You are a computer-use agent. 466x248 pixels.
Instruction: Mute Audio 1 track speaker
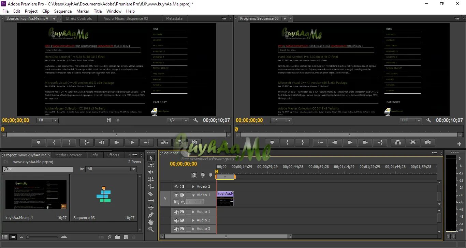coord(176,212)
